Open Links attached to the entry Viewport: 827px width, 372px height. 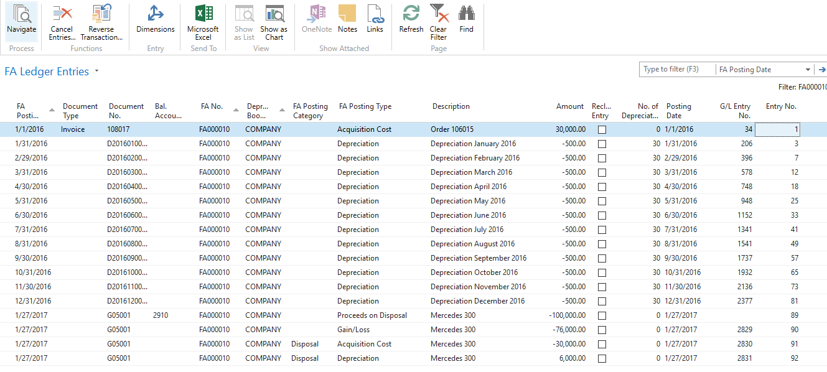click(x=375, y=22)
